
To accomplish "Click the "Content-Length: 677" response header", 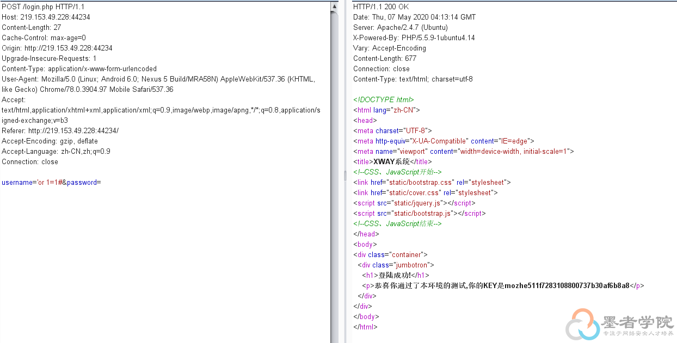I will click(385, 58).
